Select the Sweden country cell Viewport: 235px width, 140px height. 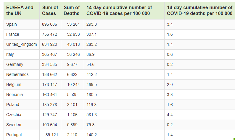click(14, 125)
